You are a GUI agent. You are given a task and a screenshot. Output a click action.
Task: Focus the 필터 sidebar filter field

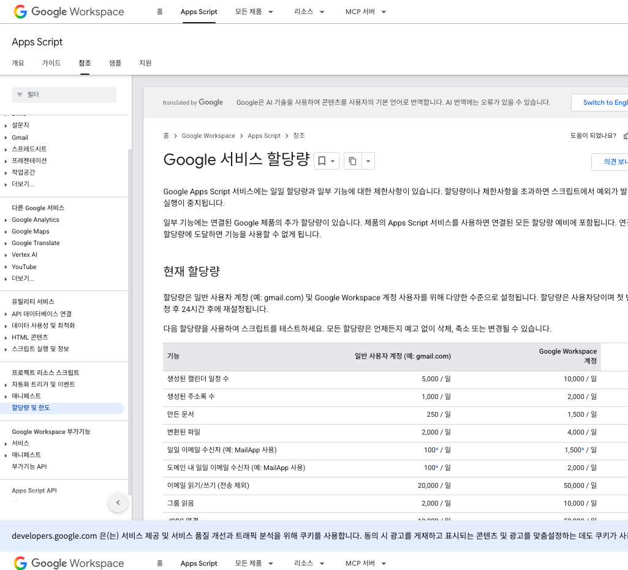click(64, 95)
